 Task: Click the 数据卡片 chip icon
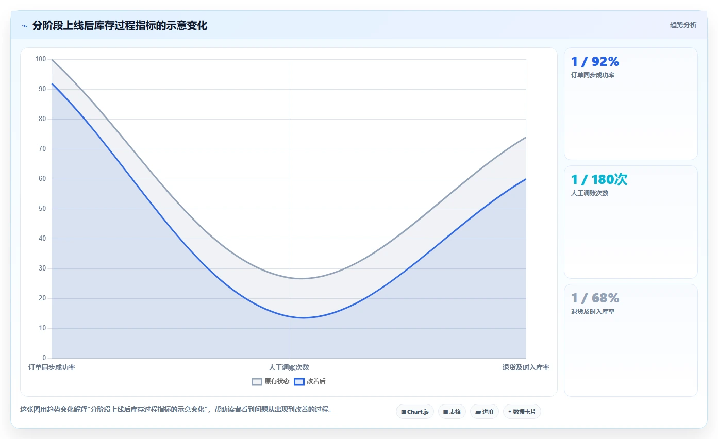coord(510,412)
